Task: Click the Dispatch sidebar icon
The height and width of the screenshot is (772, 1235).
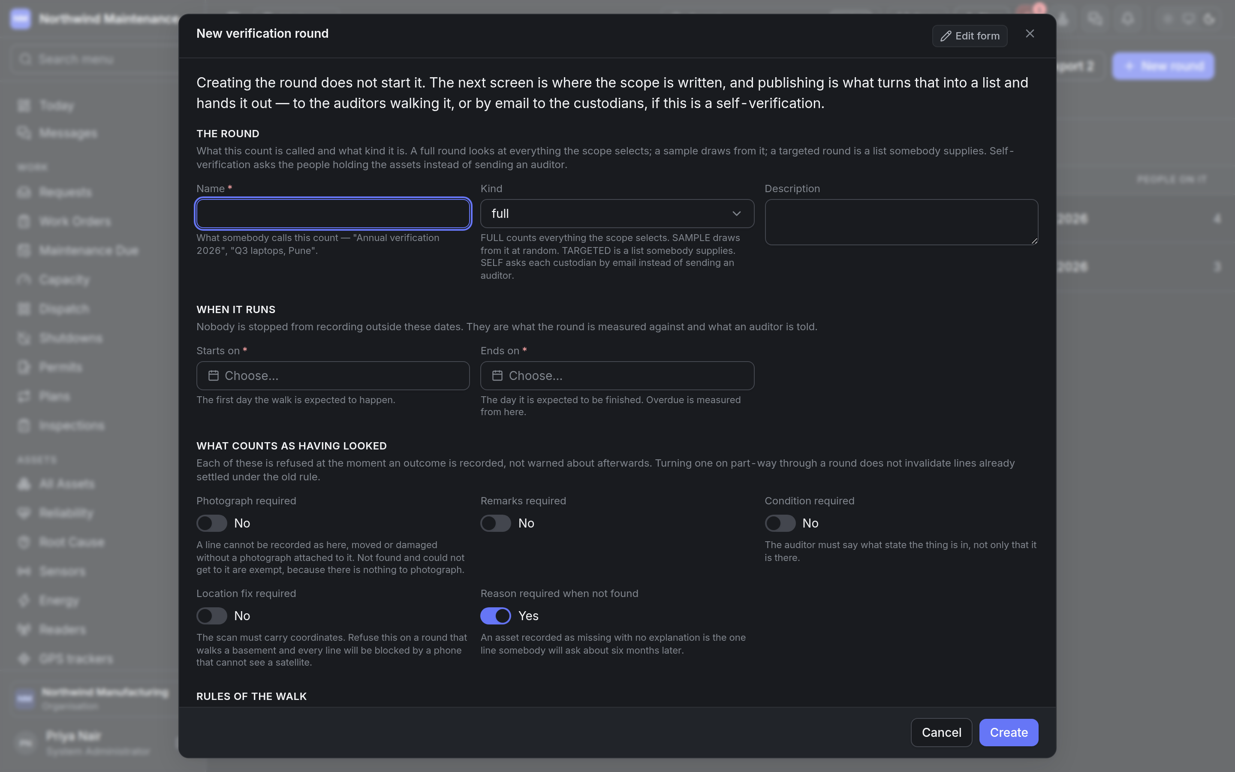Action: pos(24,309)
